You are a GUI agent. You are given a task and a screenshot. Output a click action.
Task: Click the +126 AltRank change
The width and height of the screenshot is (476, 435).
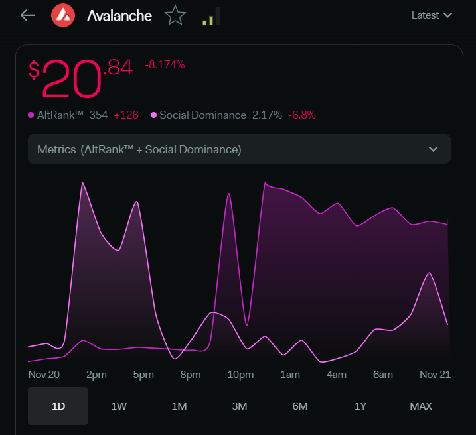coord(126,115)
